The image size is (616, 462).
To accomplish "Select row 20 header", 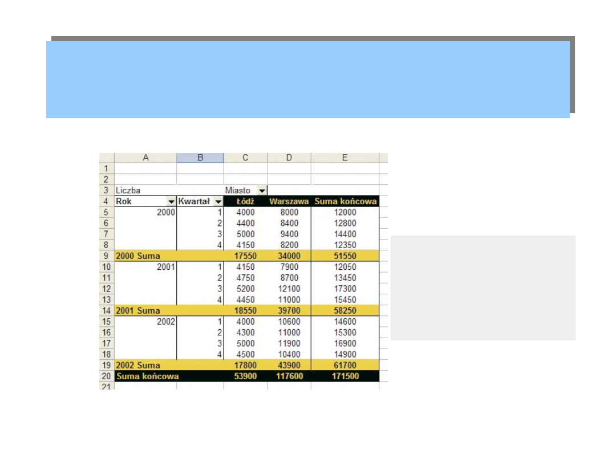I will point(107,376).
